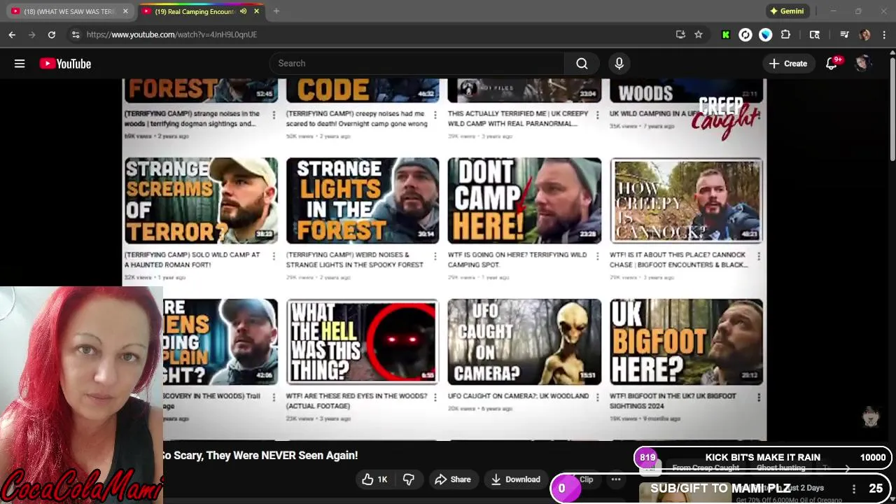Open the YouTube account avatar menu
Viewport: 896px width, 504px height.
[862, 64]
